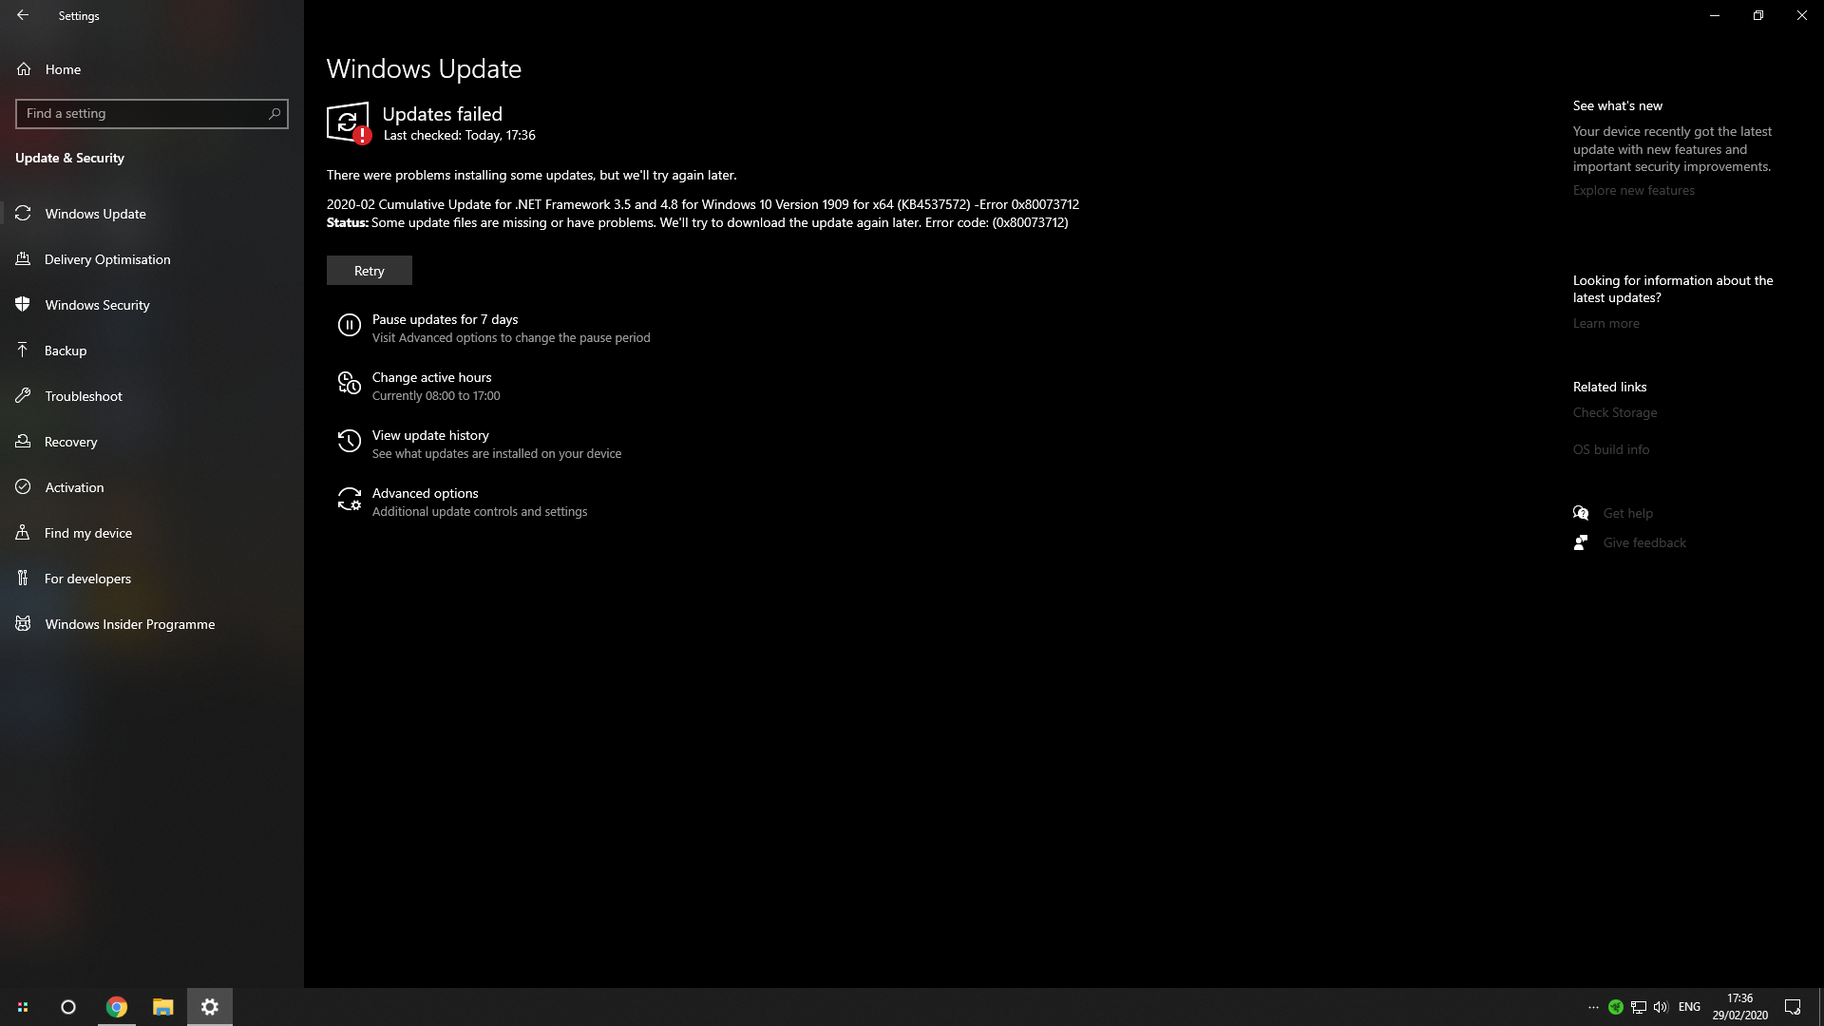
Task: Click the Pause updates pause icon
Action: click(x=349, y=326)
